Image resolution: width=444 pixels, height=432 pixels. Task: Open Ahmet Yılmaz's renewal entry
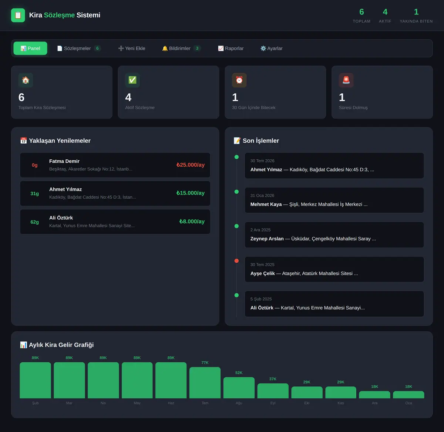[115, 193]
